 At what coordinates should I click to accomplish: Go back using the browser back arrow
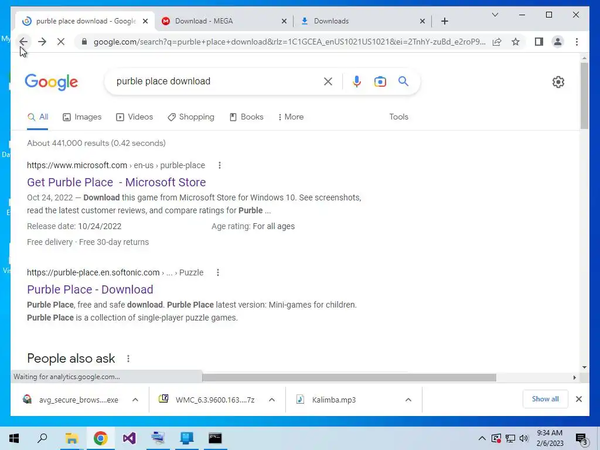23,42
